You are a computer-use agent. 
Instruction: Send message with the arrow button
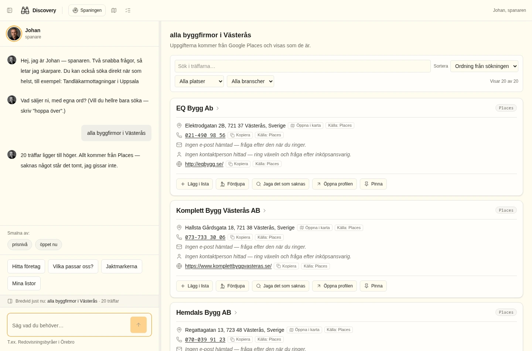click(139, 325)
